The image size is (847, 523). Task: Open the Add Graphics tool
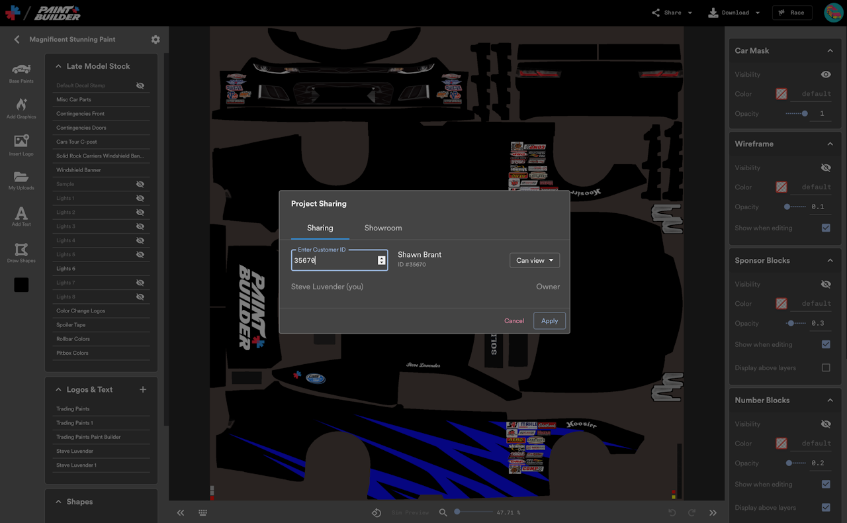coord(21,108)
